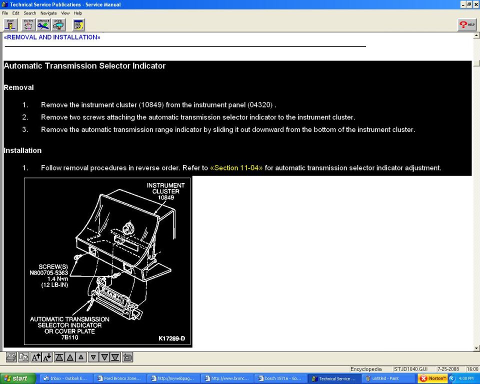Click the large up-triangle navigation icon

point(70,357)
